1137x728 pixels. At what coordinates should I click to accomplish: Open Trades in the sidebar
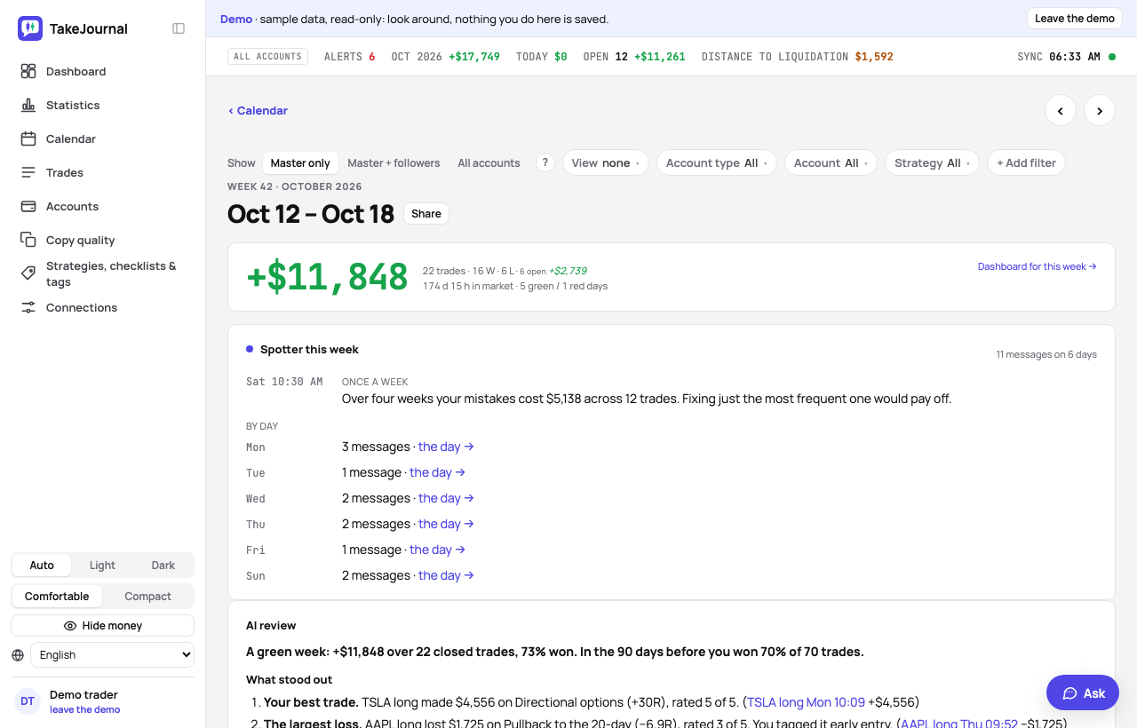65,172
